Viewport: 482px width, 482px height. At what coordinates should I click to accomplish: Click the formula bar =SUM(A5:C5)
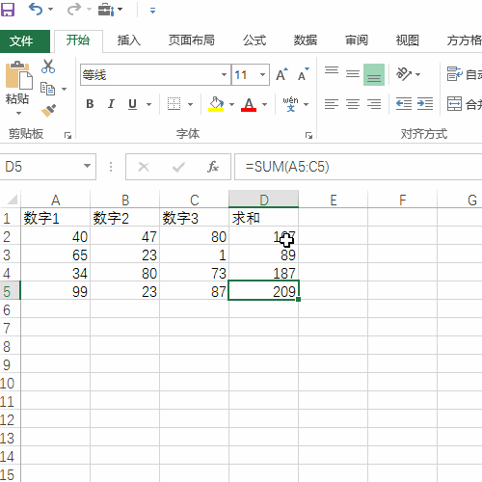[x=358, y=167]
